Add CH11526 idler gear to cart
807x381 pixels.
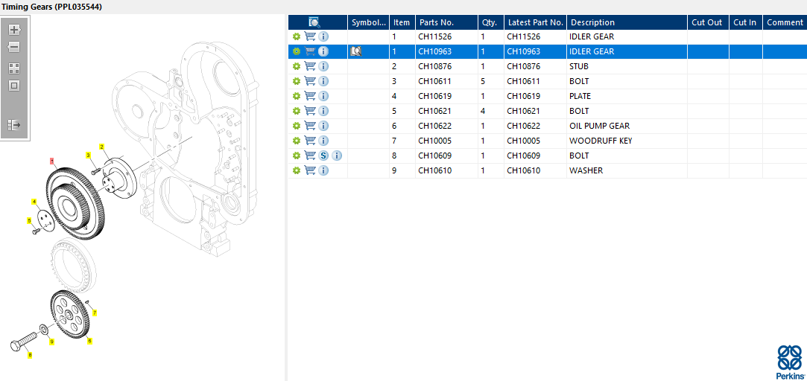point(310,36)
